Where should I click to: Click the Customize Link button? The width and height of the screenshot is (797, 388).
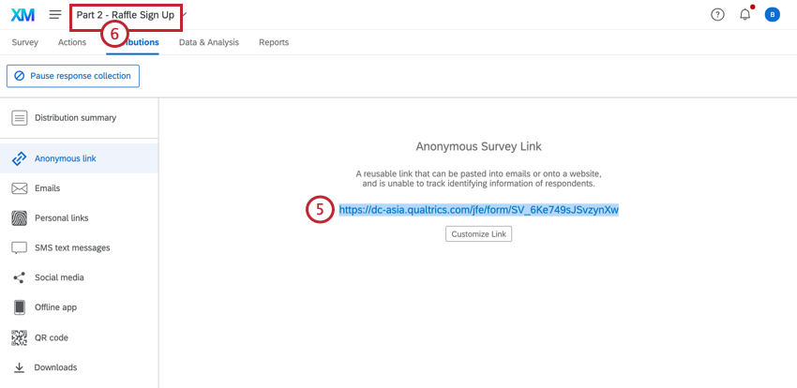(478, 234)
